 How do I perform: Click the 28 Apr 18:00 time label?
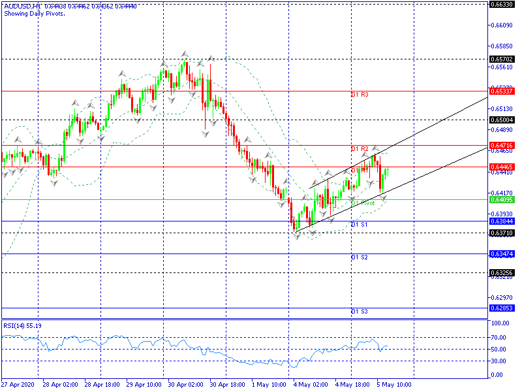click(x=102, y=385)
